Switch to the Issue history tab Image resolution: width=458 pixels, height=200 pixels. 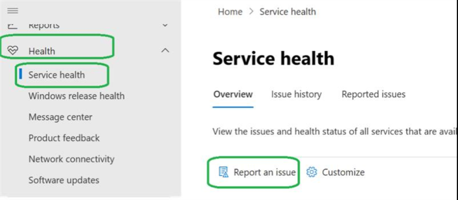(x=296, y=94)
